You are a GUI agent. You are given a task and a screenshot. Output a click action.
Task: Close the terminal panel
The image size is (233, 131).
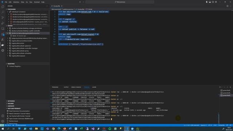[x=230, y=87]
